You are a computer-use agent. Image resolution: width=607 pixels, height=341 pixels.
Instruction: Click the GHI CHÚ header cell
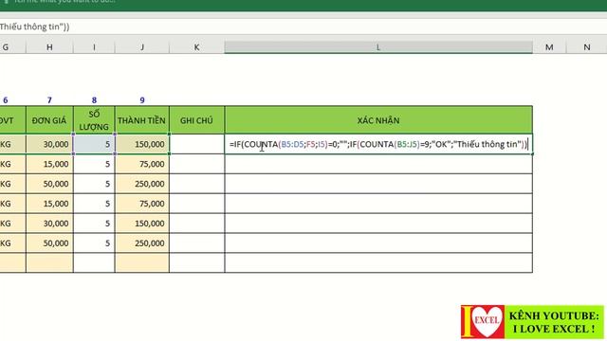pos(196,120)
